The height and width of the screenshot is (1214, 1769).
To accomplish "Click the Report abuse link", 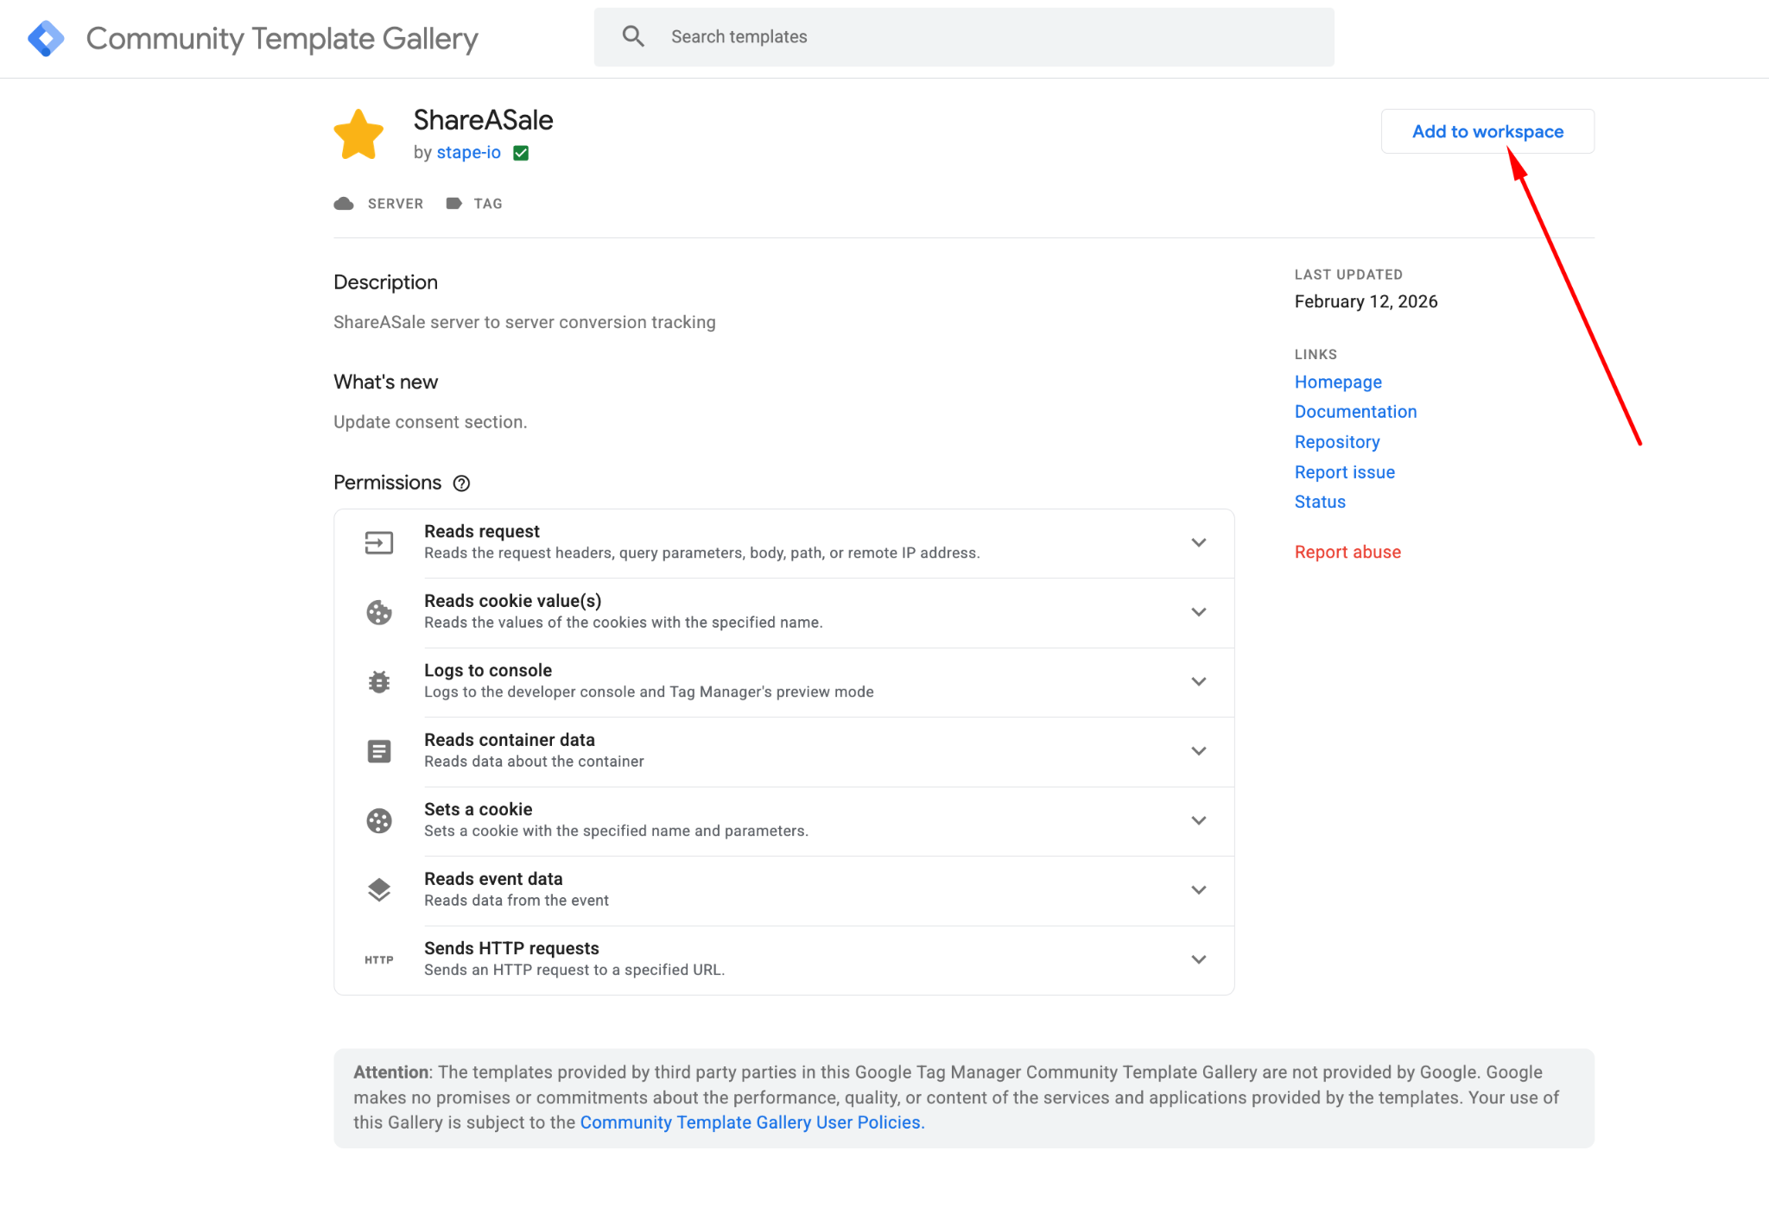I will click(1347, 553).
